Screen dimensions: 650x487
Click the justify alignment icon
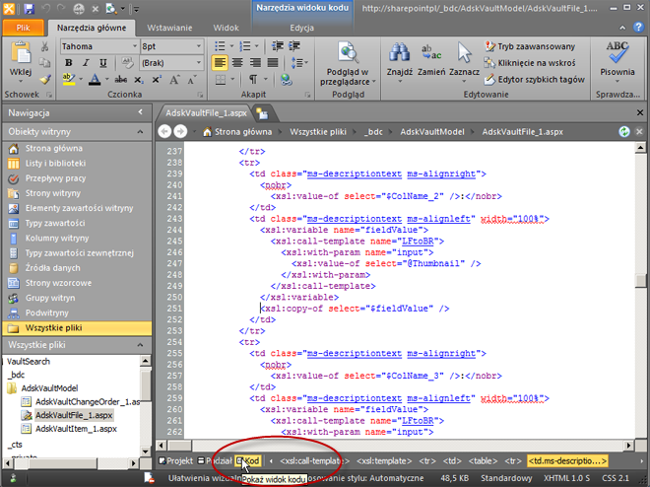[x=273, y=63]
